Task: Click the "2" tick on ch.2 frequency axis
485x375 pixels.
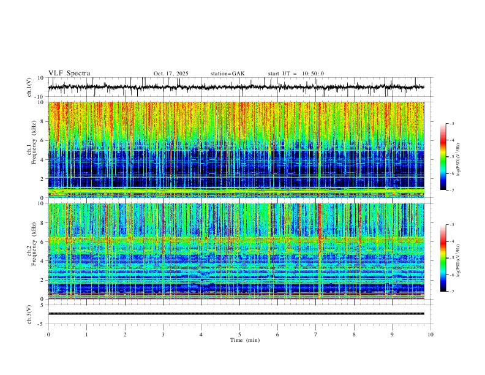Action: [43, 280]
